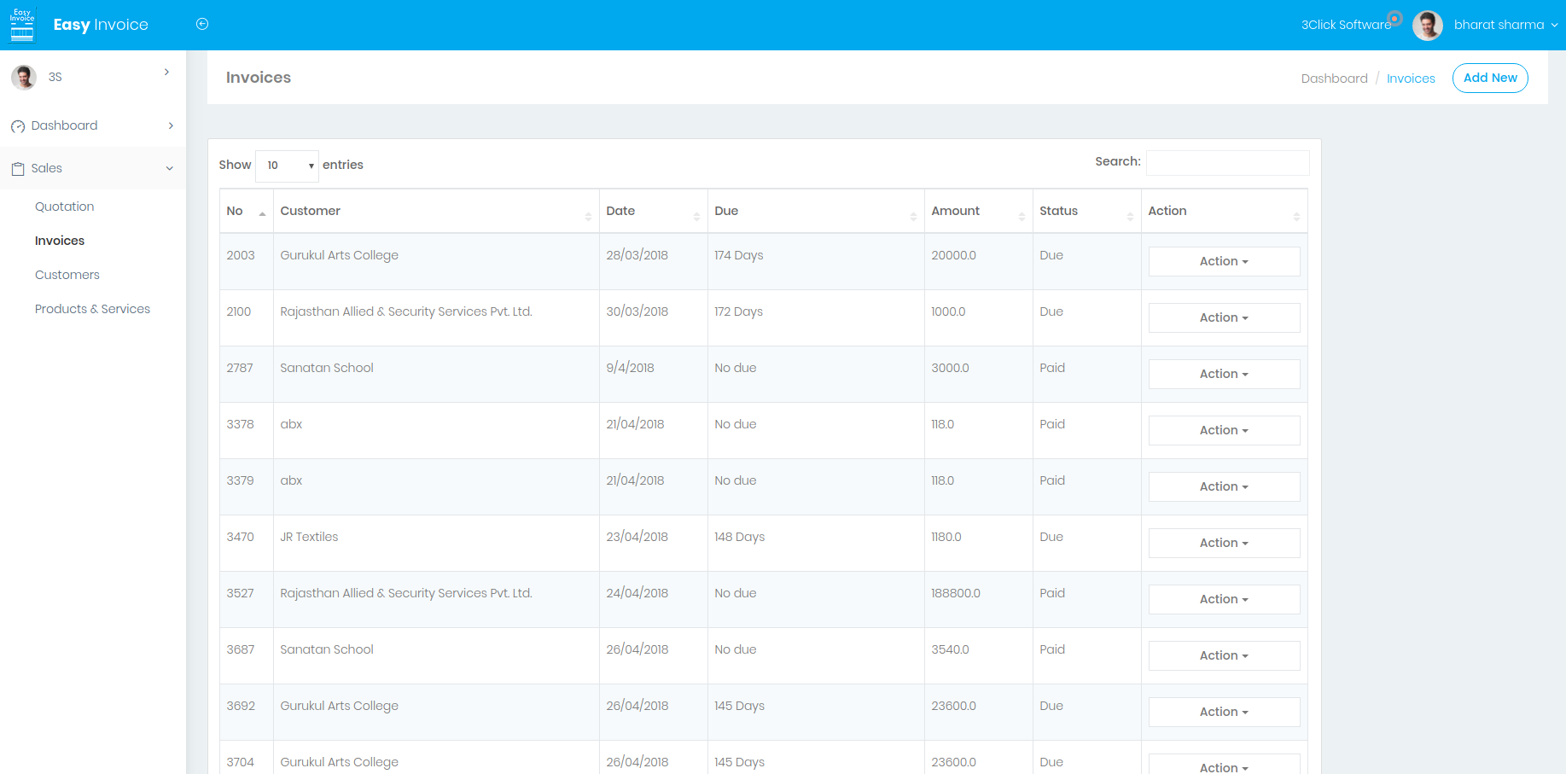Toggle sorting on the Customer column
Image resolution: width=1566 pixels, height=774 pixels.
[588, 215]
